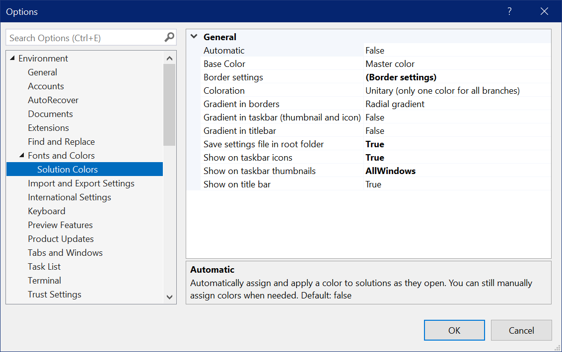Click the Master color value
This screenshot has width=562, height=352.
click(x=390, y=64)
